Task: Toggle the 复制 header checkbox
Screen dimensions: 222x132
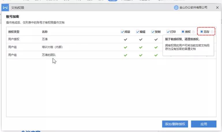Action: 153,31
